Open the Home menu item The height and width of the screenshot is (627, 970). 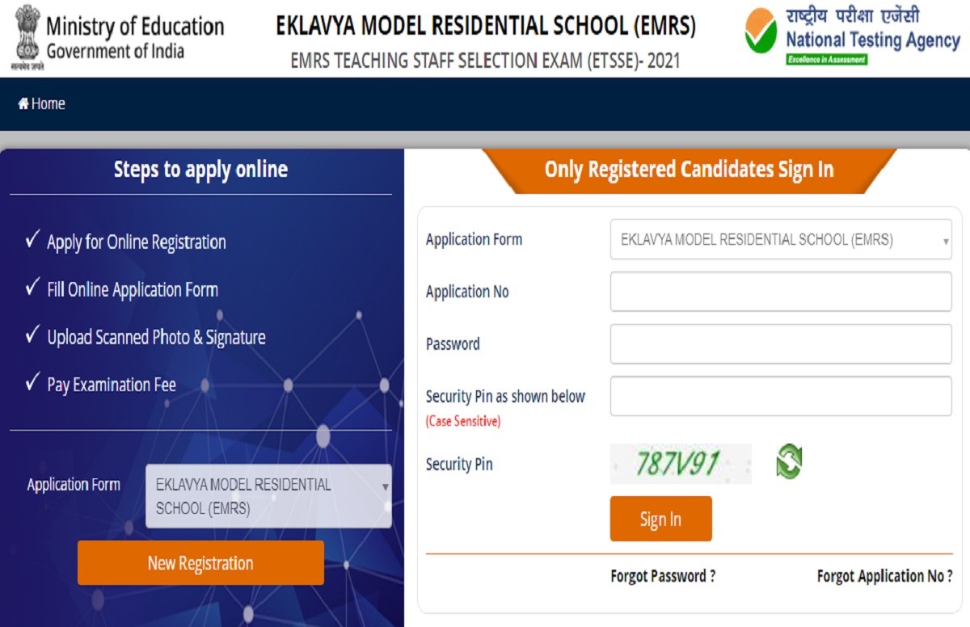(48, 104)
